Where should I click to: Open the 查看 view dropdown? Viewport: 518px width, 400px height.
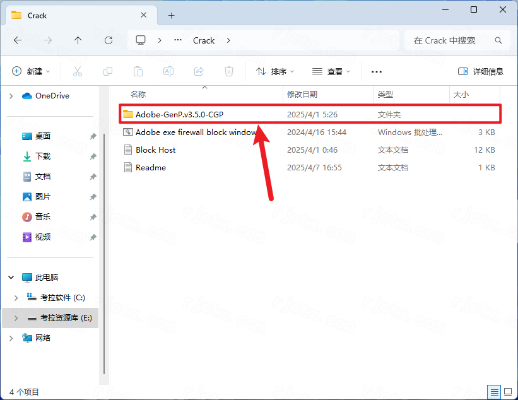pos(331,71)
